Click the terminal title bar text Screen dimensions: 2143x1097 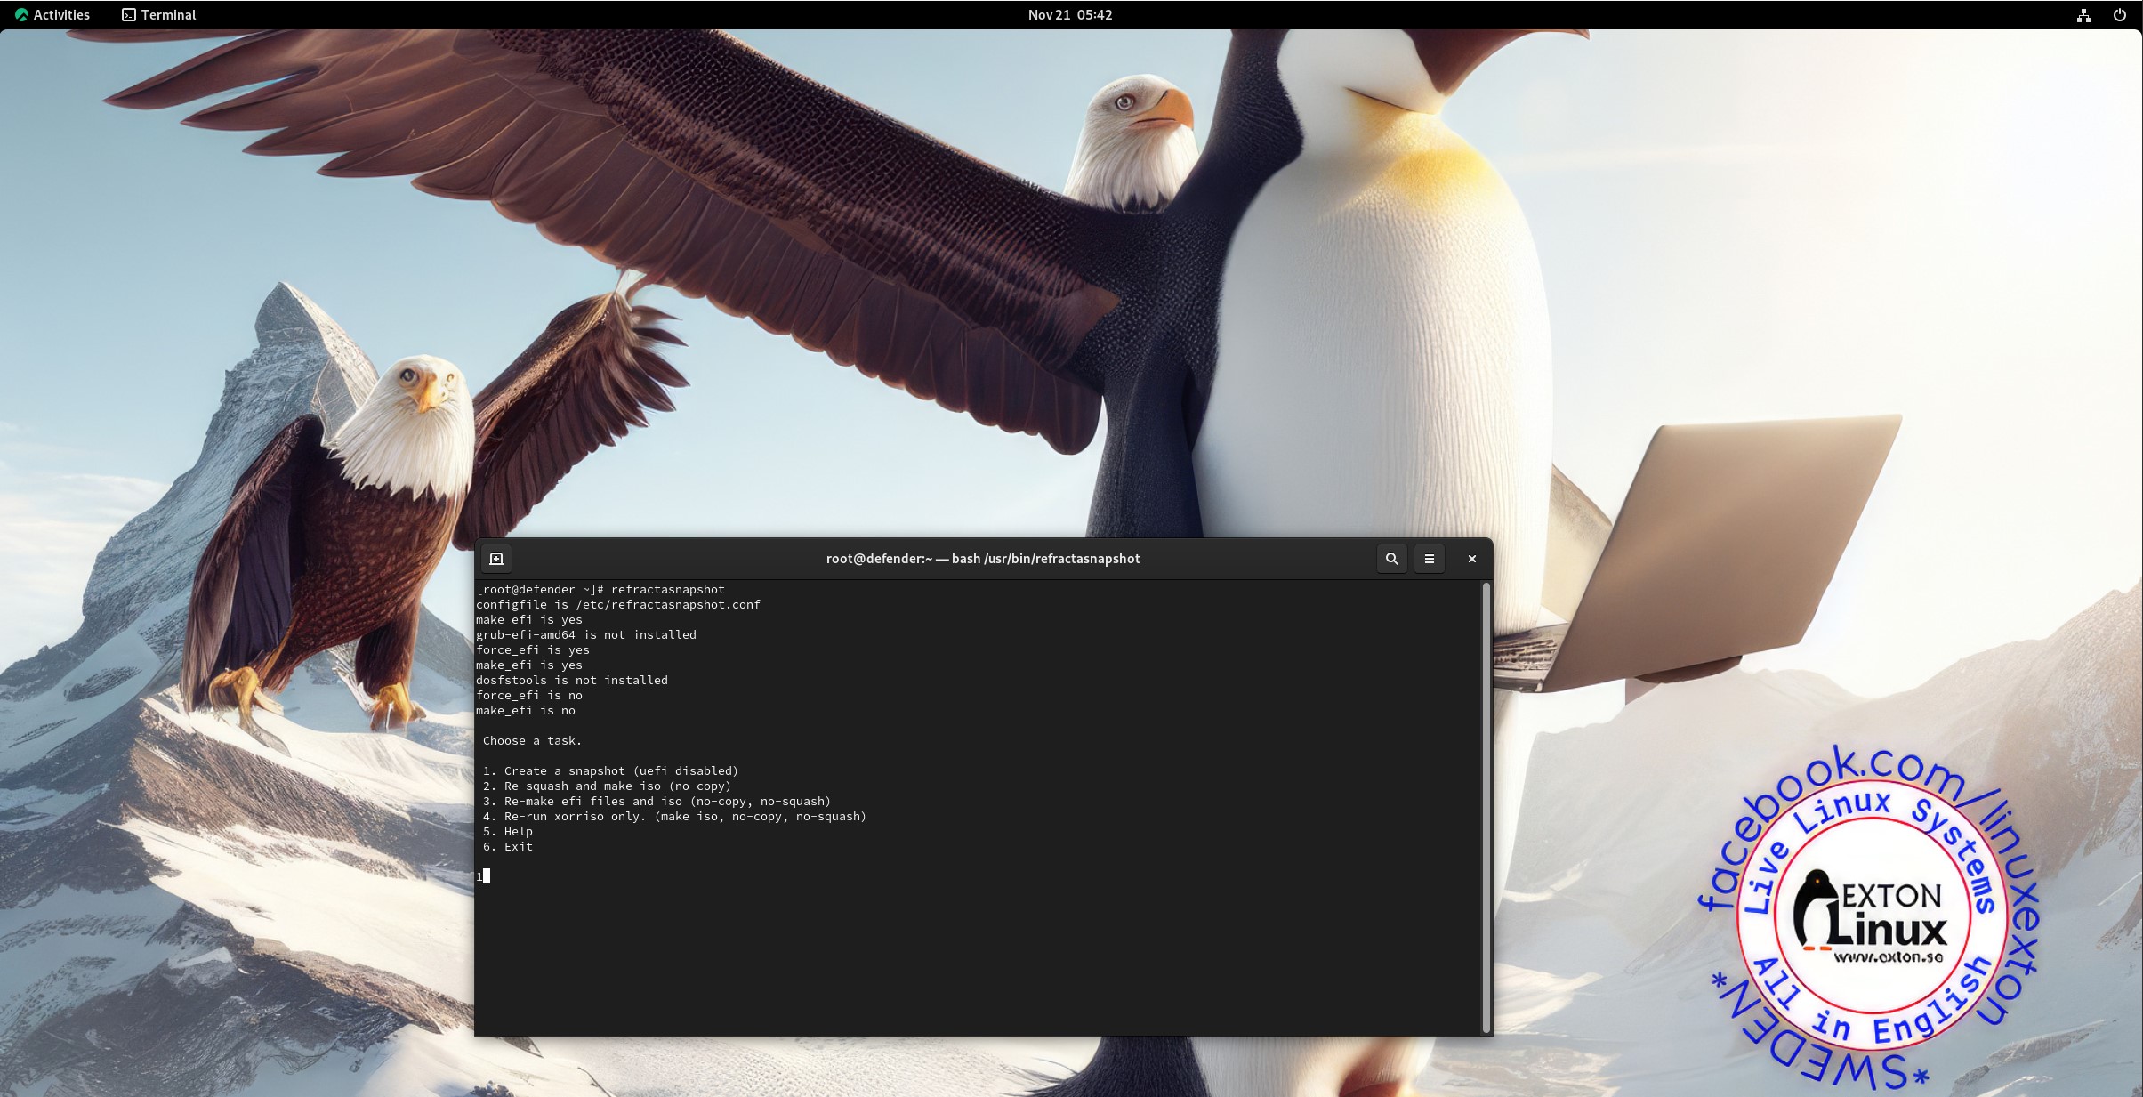(x=983, y=559)
